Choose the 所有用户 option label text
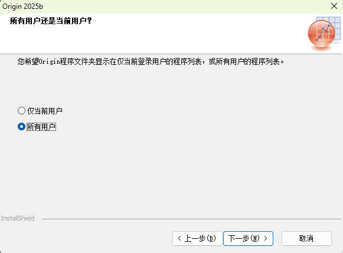This screenshot has height=253, width=343. 41,127
